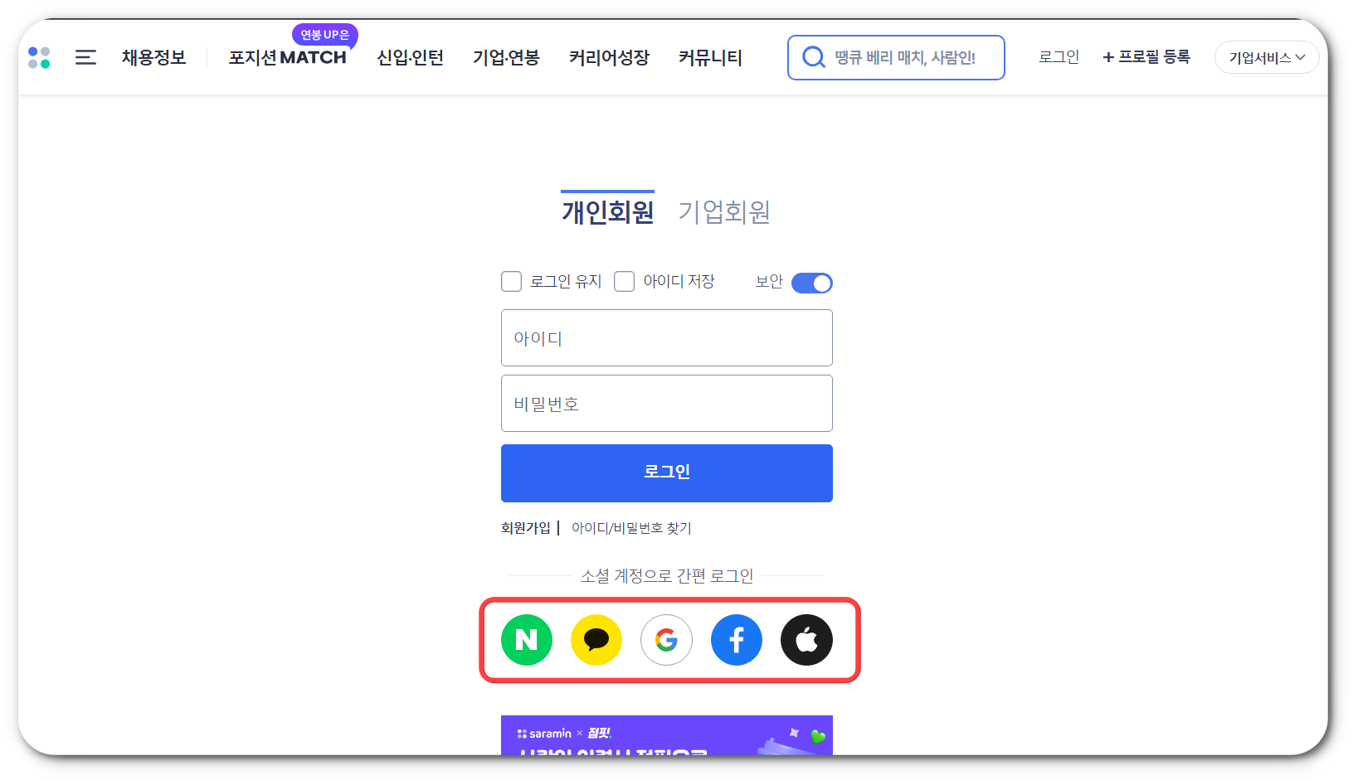The image size is (1353, 780).
Task: Open the 채용정보 menu
Action: click(153, 57)
